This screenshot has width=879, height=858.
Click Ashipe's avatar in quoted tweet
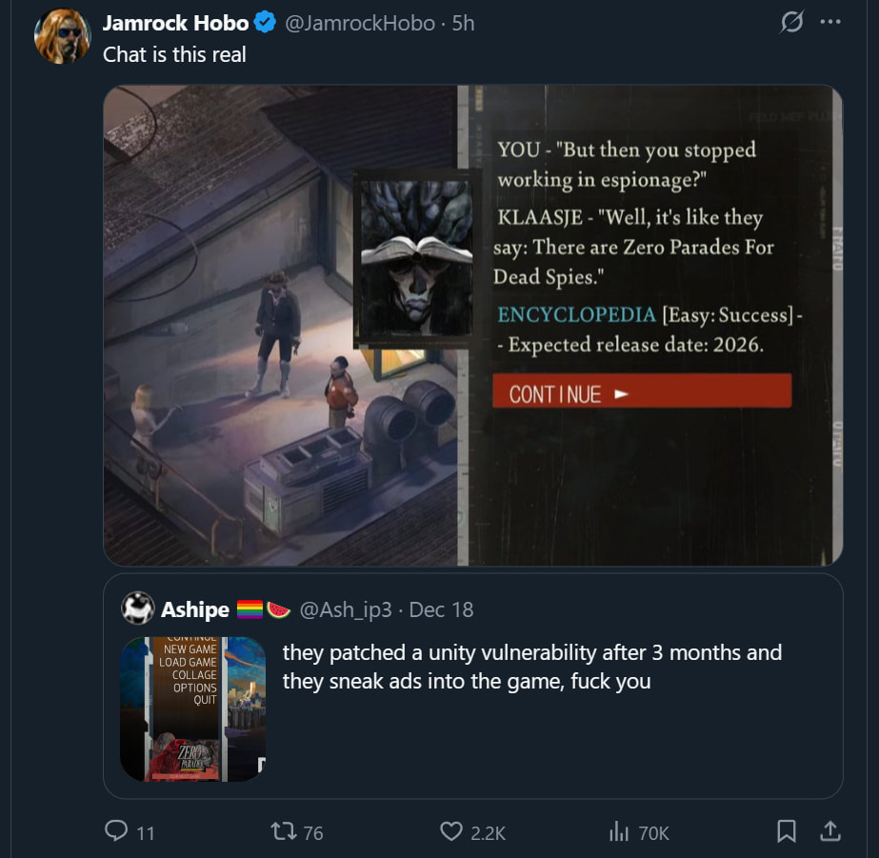tap(139, 608)
